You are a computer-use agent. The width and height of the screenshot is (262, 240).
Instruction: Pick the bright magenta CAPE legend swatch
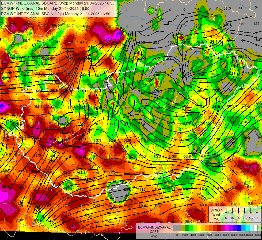click(x=227, y=228)
